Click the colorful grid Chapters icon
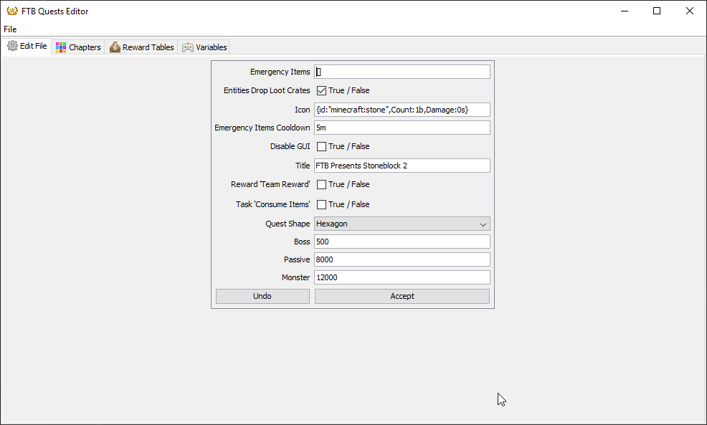This screenshot has height=425, width=707. click(x=61, y=47)
